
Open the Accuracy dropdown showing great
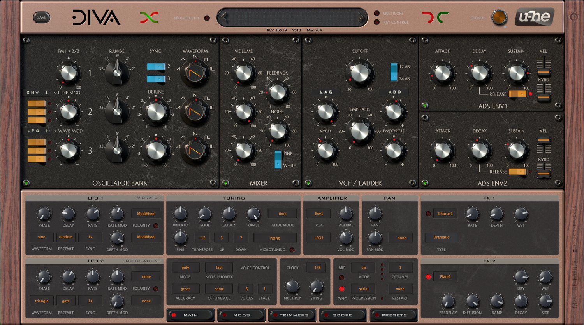click(x=185, y=289)
